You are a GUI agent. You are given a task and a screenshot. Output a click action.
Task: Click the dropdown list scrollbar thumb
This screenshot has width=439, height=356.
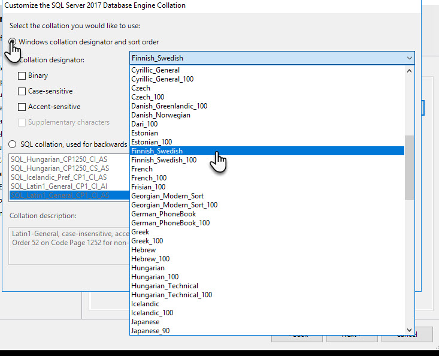pyautogui.click(x=409, y=168)
